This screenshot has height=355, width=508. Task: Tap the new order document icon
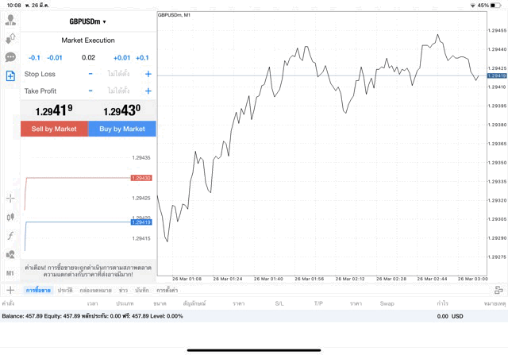point(10,76)
